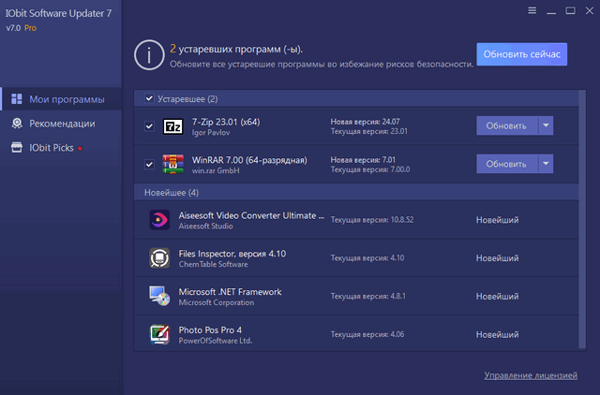
Task: Click the WinRAR application icon
Action: (172, 165)
